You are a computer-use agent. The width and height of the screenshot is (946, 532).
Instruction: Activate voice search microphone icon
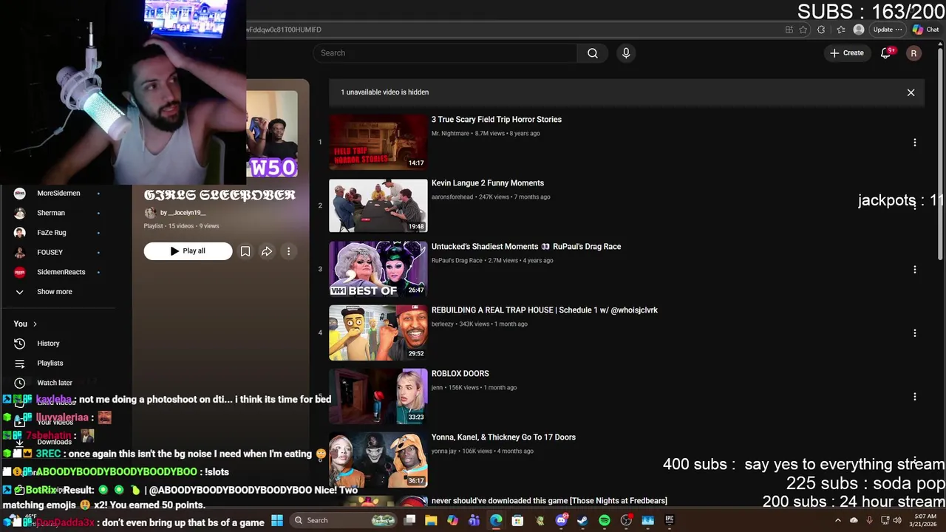click(x=626, y=53)
